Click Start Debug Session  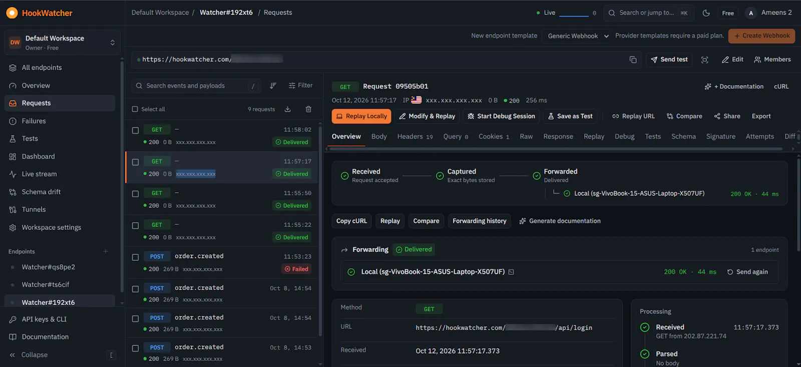click(x=501, y=116)
